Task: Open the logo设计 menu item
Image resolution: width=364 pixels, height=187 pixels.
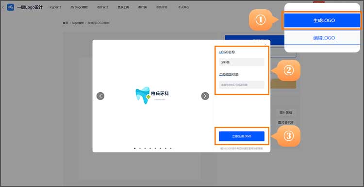Action: (55, 7)
